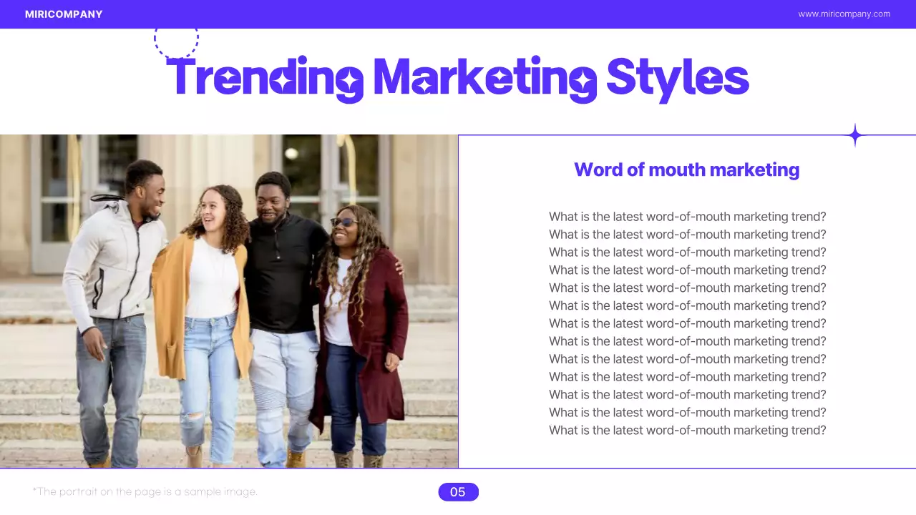Click the purple header bar
Screen dimensions: 916x515
[x=458, y=14]
